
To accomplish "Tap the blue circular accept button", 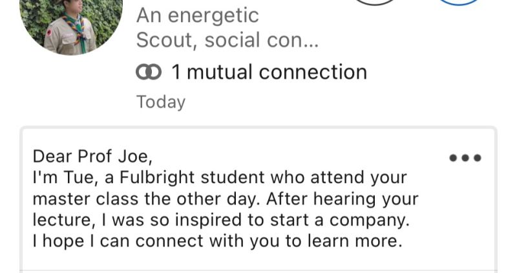I will 459,2.
